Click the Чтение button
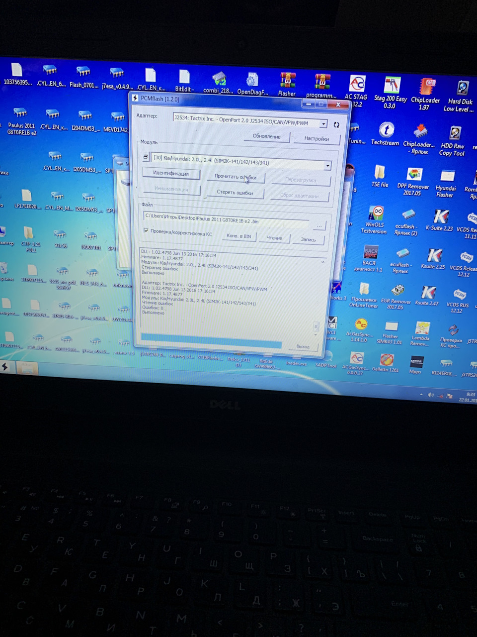 click(274, 237)
